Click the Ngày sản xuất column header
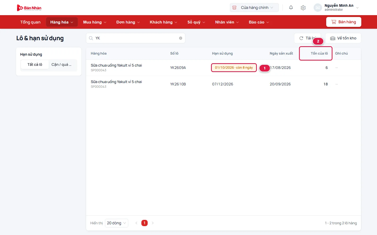Screen dimensions: 377x235 coord(281,53)
